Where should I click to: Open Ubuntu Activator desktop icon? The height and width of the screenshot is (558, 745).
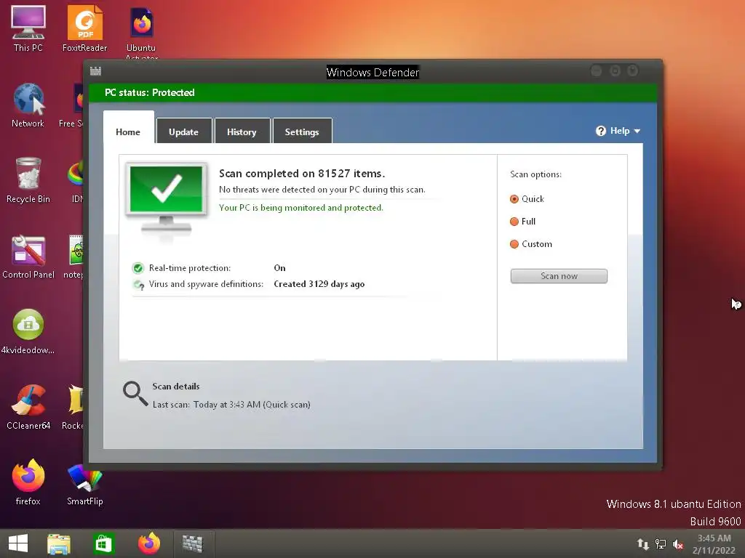click(141, 32)
